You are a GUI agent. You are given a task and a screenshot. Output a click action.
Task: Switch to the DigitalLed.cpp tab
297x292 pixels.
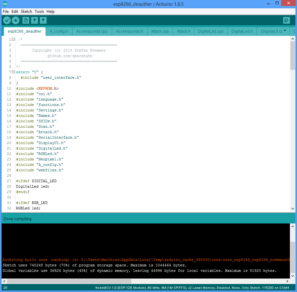tap(211, 32)
